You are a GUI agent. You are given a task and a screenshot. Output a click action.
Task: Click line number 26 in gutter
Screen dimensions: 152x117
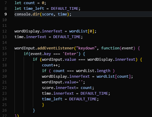[4, 110]
